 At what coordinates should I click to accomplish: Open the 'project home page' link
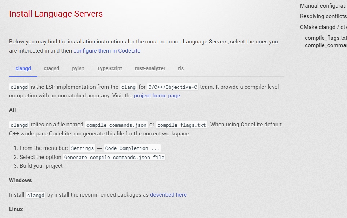coord(157,96)
